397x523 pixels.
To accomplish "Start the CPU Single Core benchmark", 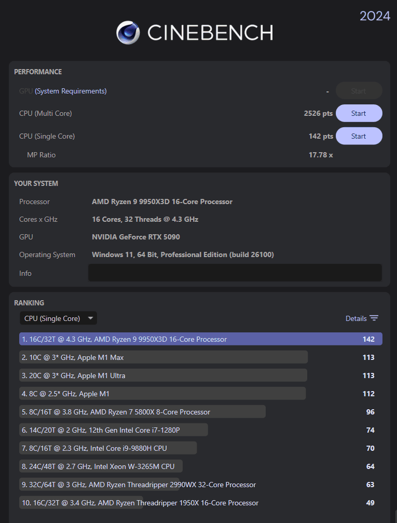I will point(359,136).
